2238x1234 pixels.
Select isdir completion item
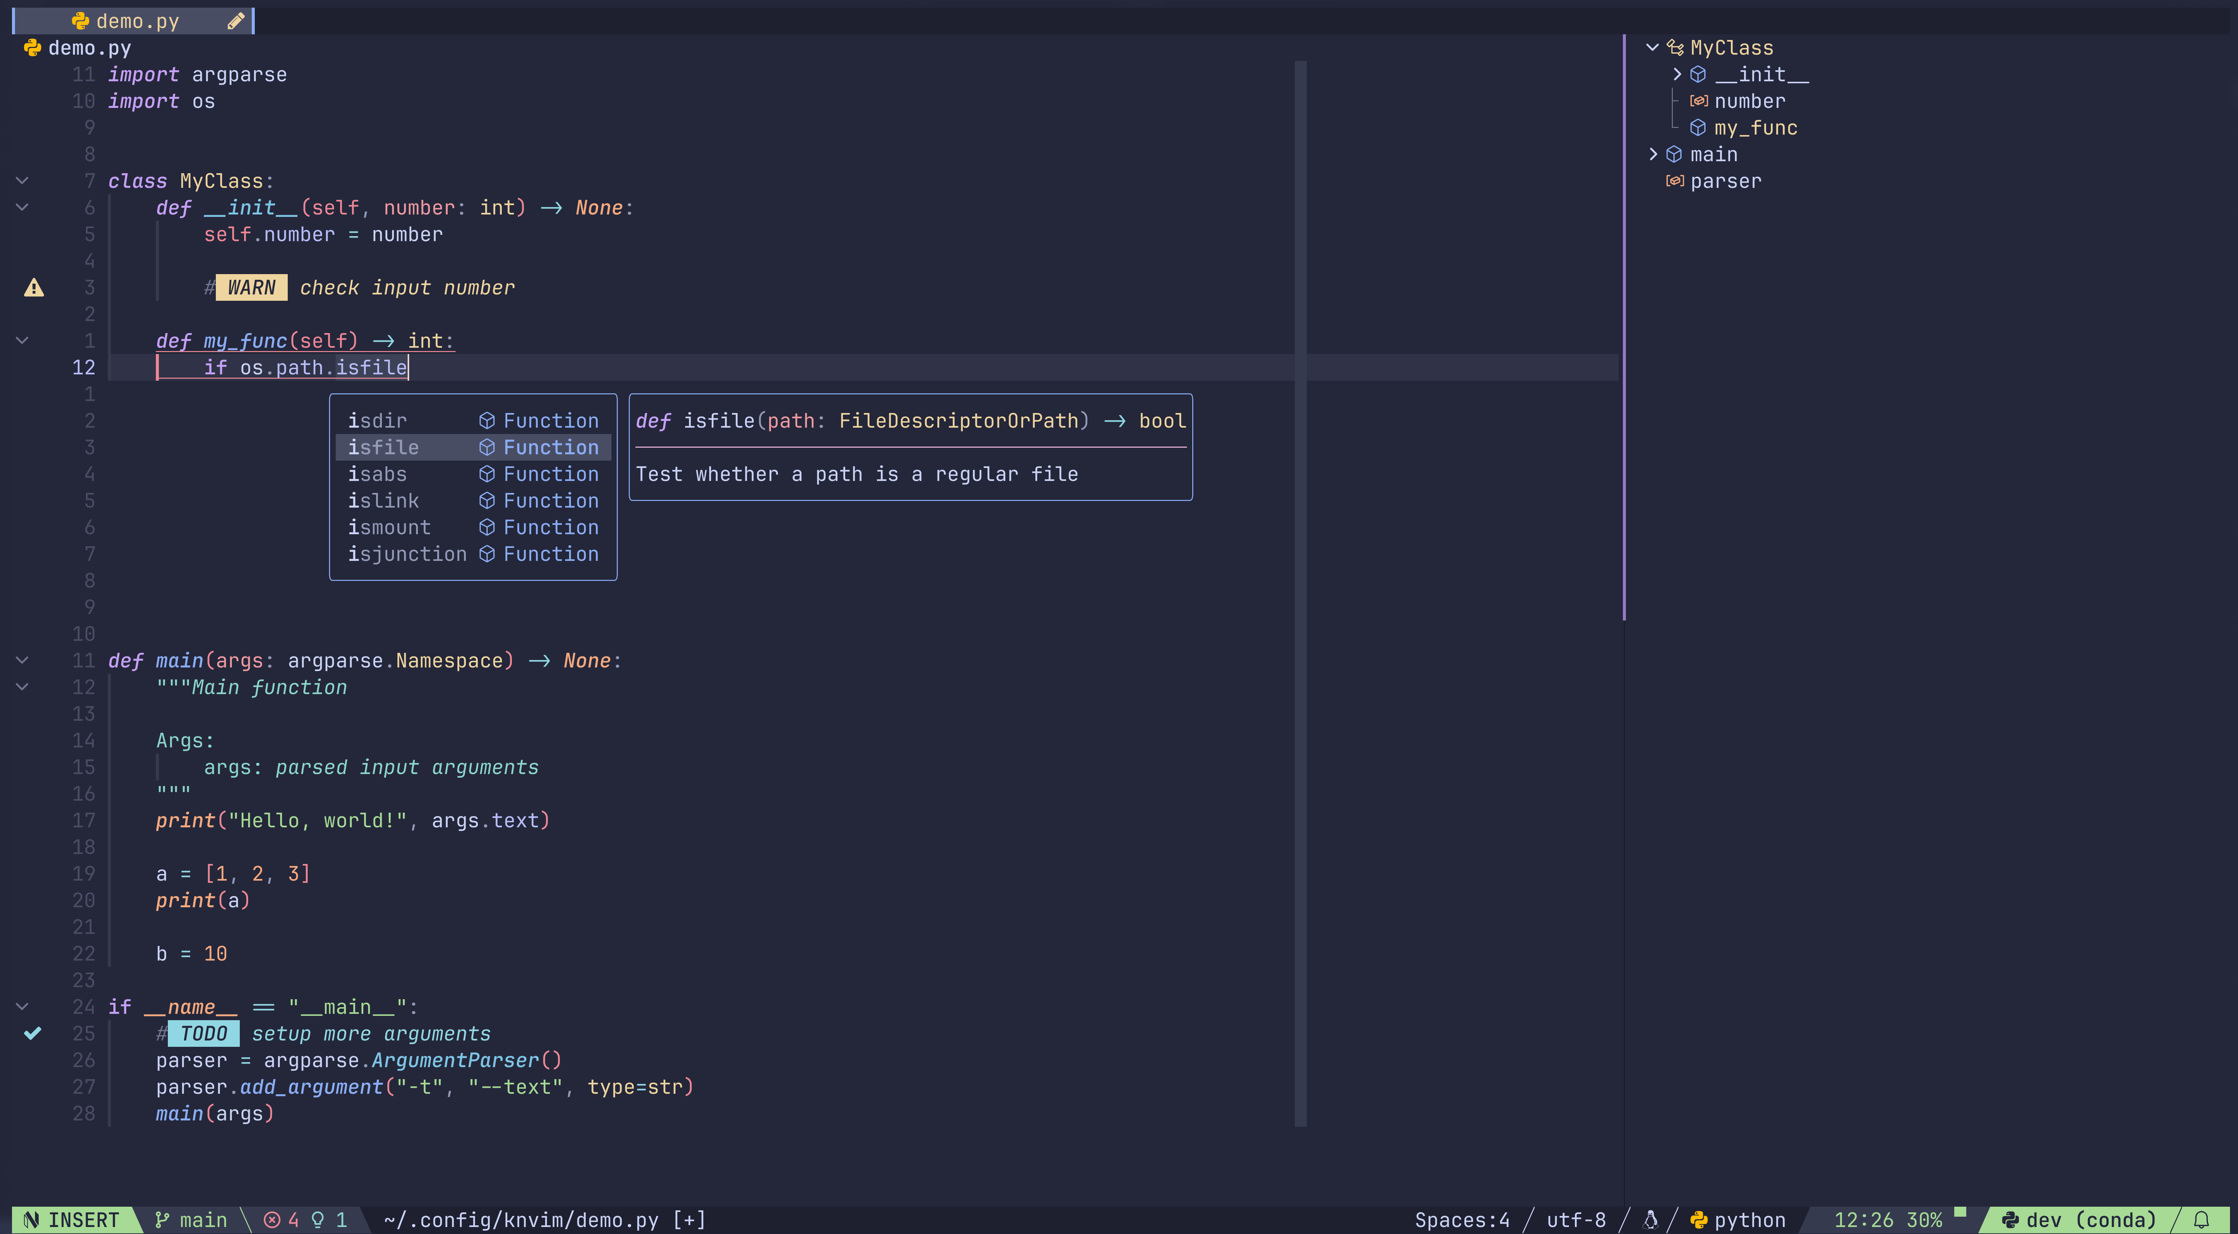coord(474,421)
